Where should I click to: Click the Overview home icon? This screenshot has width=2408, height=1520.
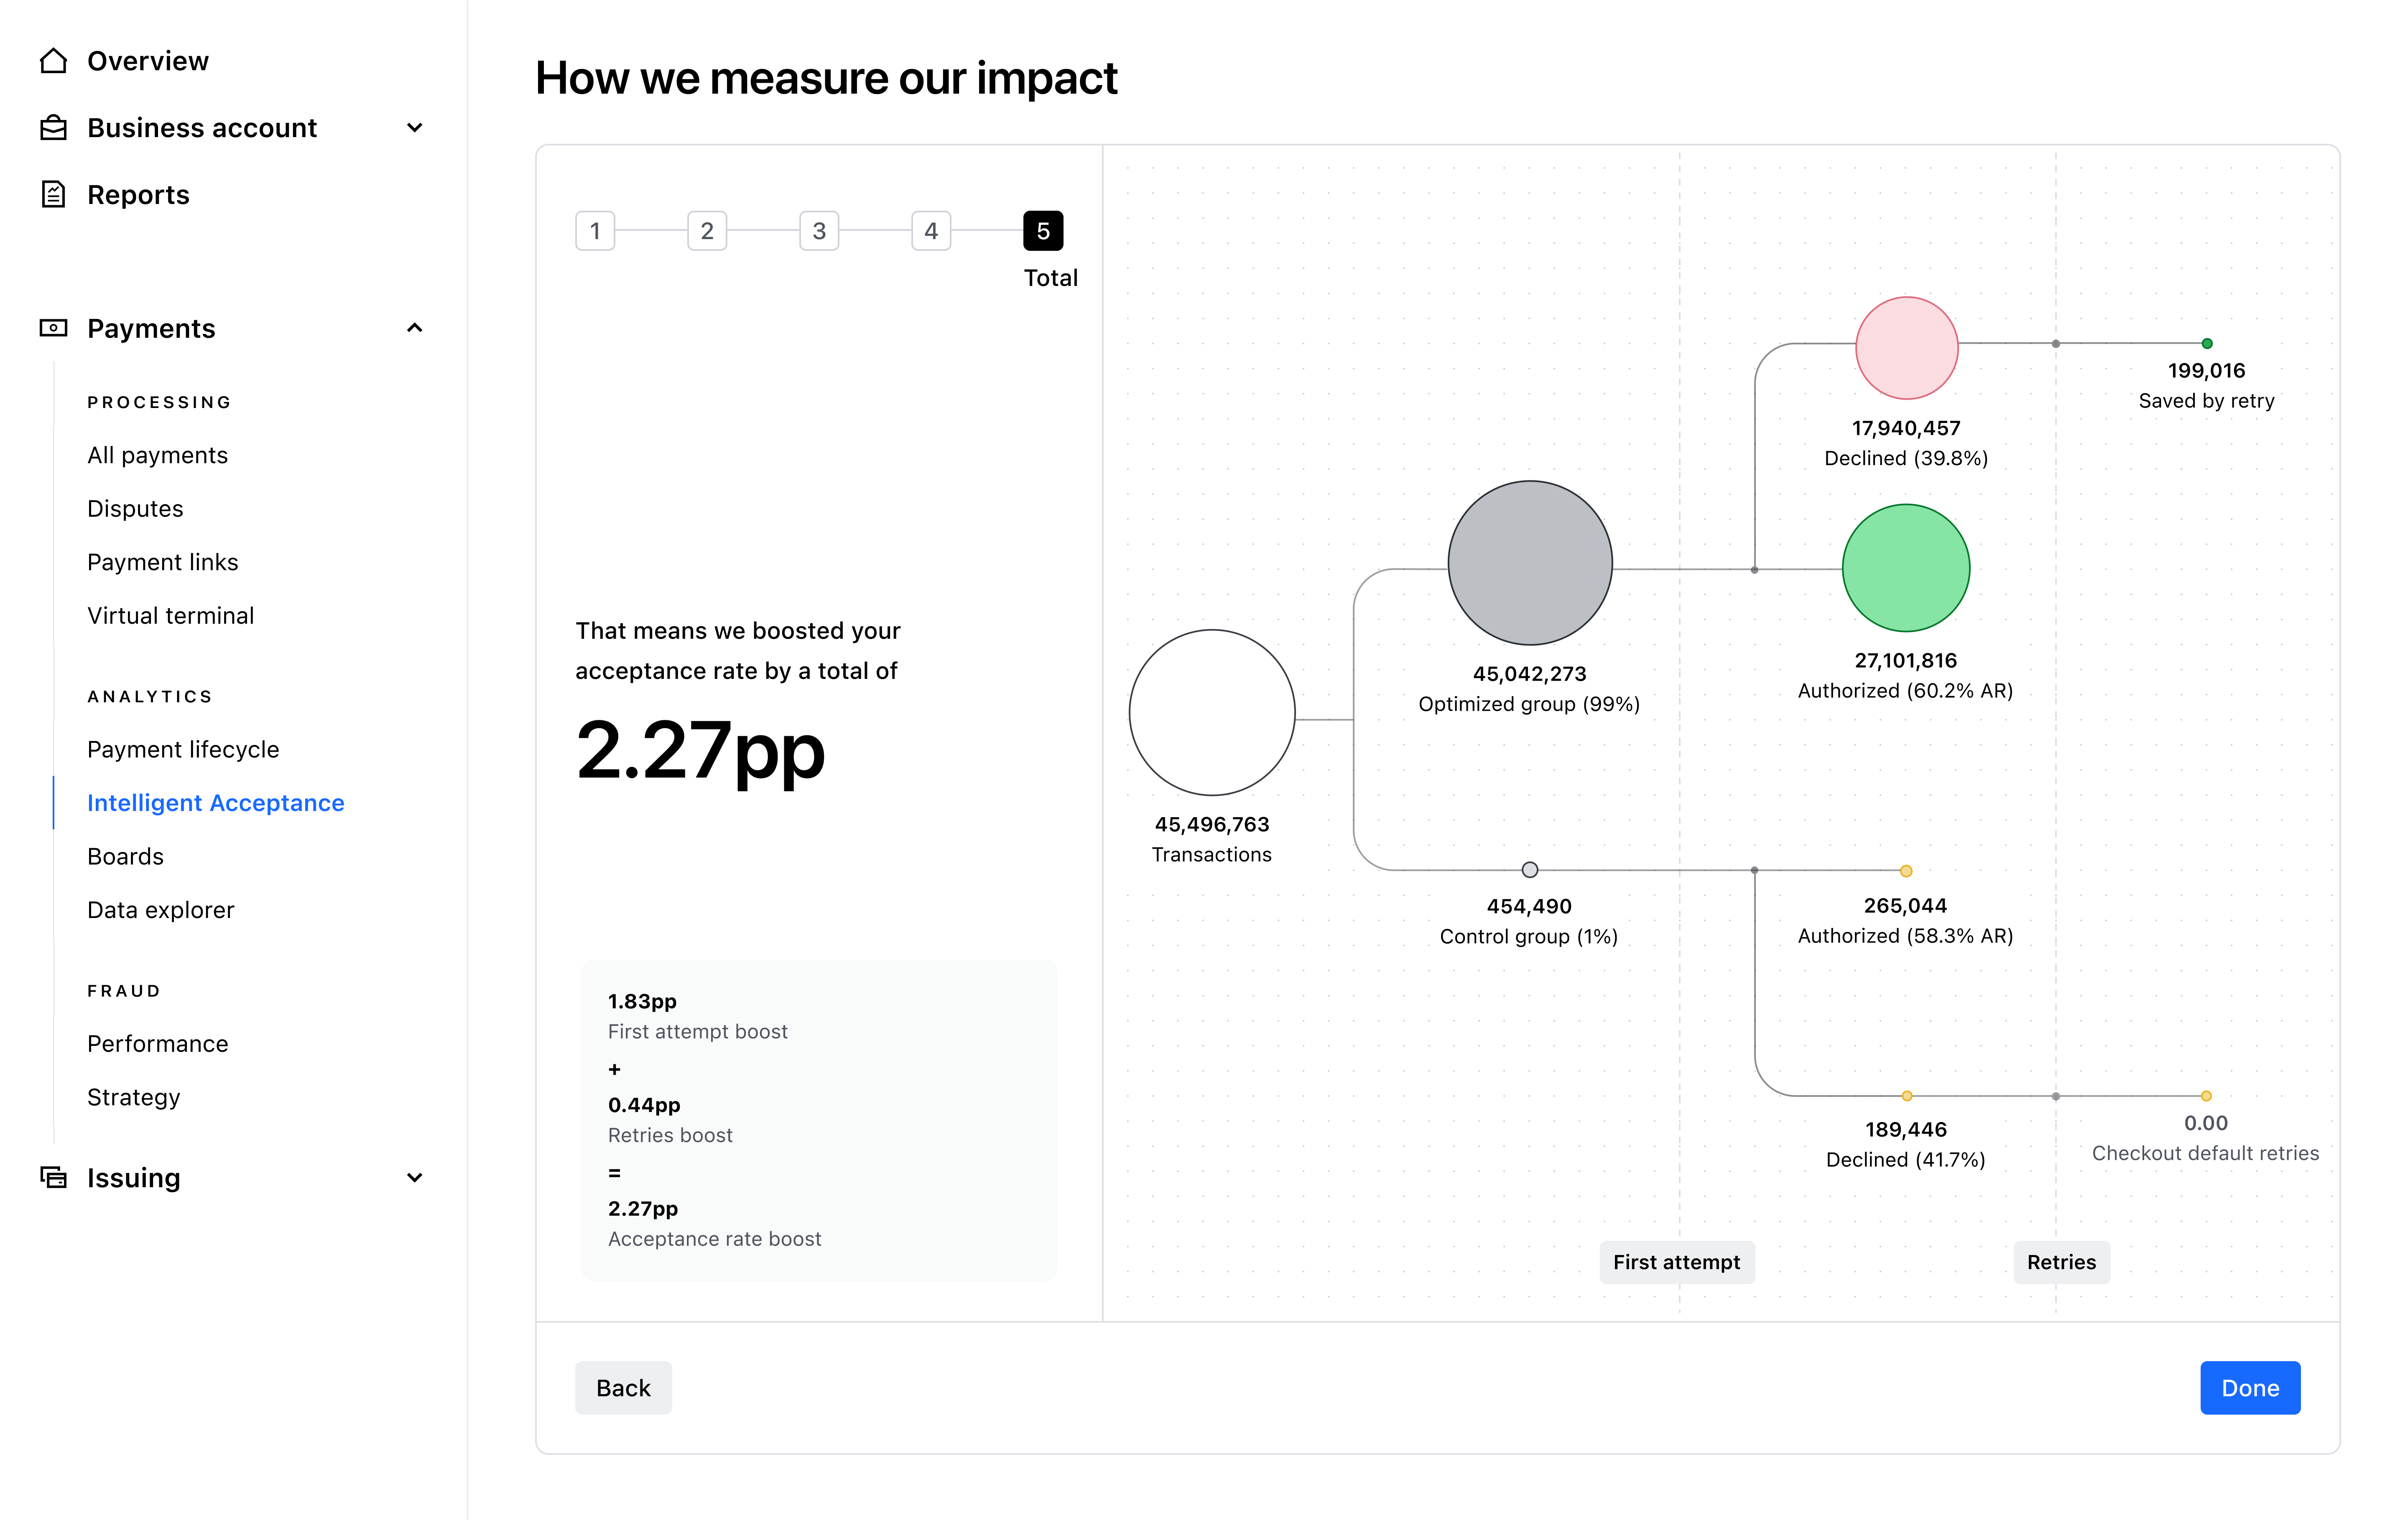(x=53, y=61)
